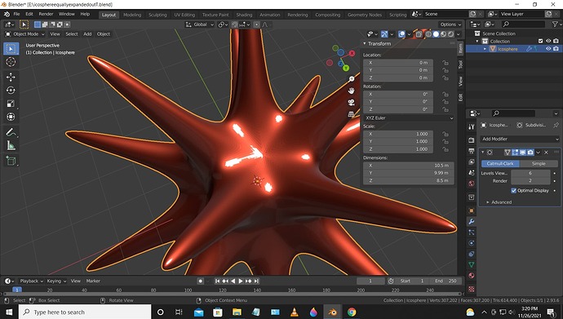
Task: Switch to Modeling workspace tab
Action: pos(132,15)
